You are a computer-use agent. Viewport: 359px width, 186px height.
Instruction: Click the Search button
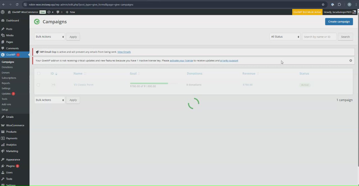click(x=345, y=37)
